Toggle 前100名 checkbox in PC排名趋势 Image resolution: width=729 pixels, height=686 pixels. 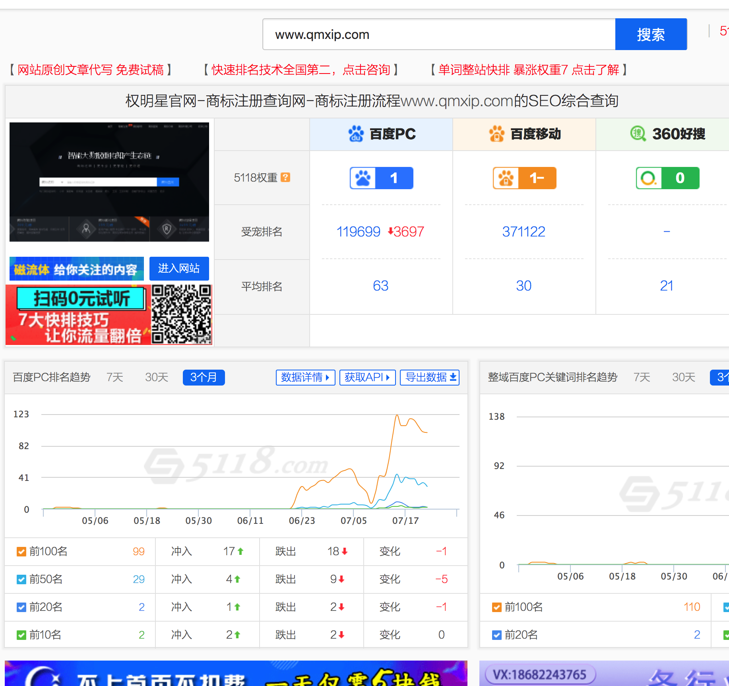[21, 552]
